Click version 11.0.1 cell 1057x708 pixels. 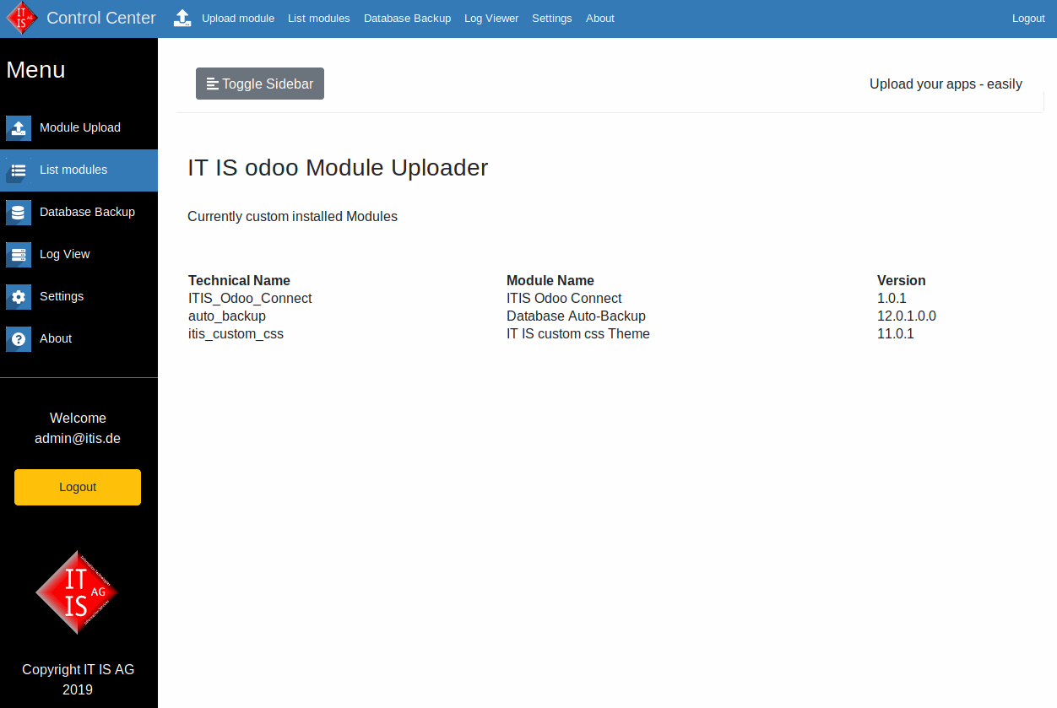click(896, 333)
